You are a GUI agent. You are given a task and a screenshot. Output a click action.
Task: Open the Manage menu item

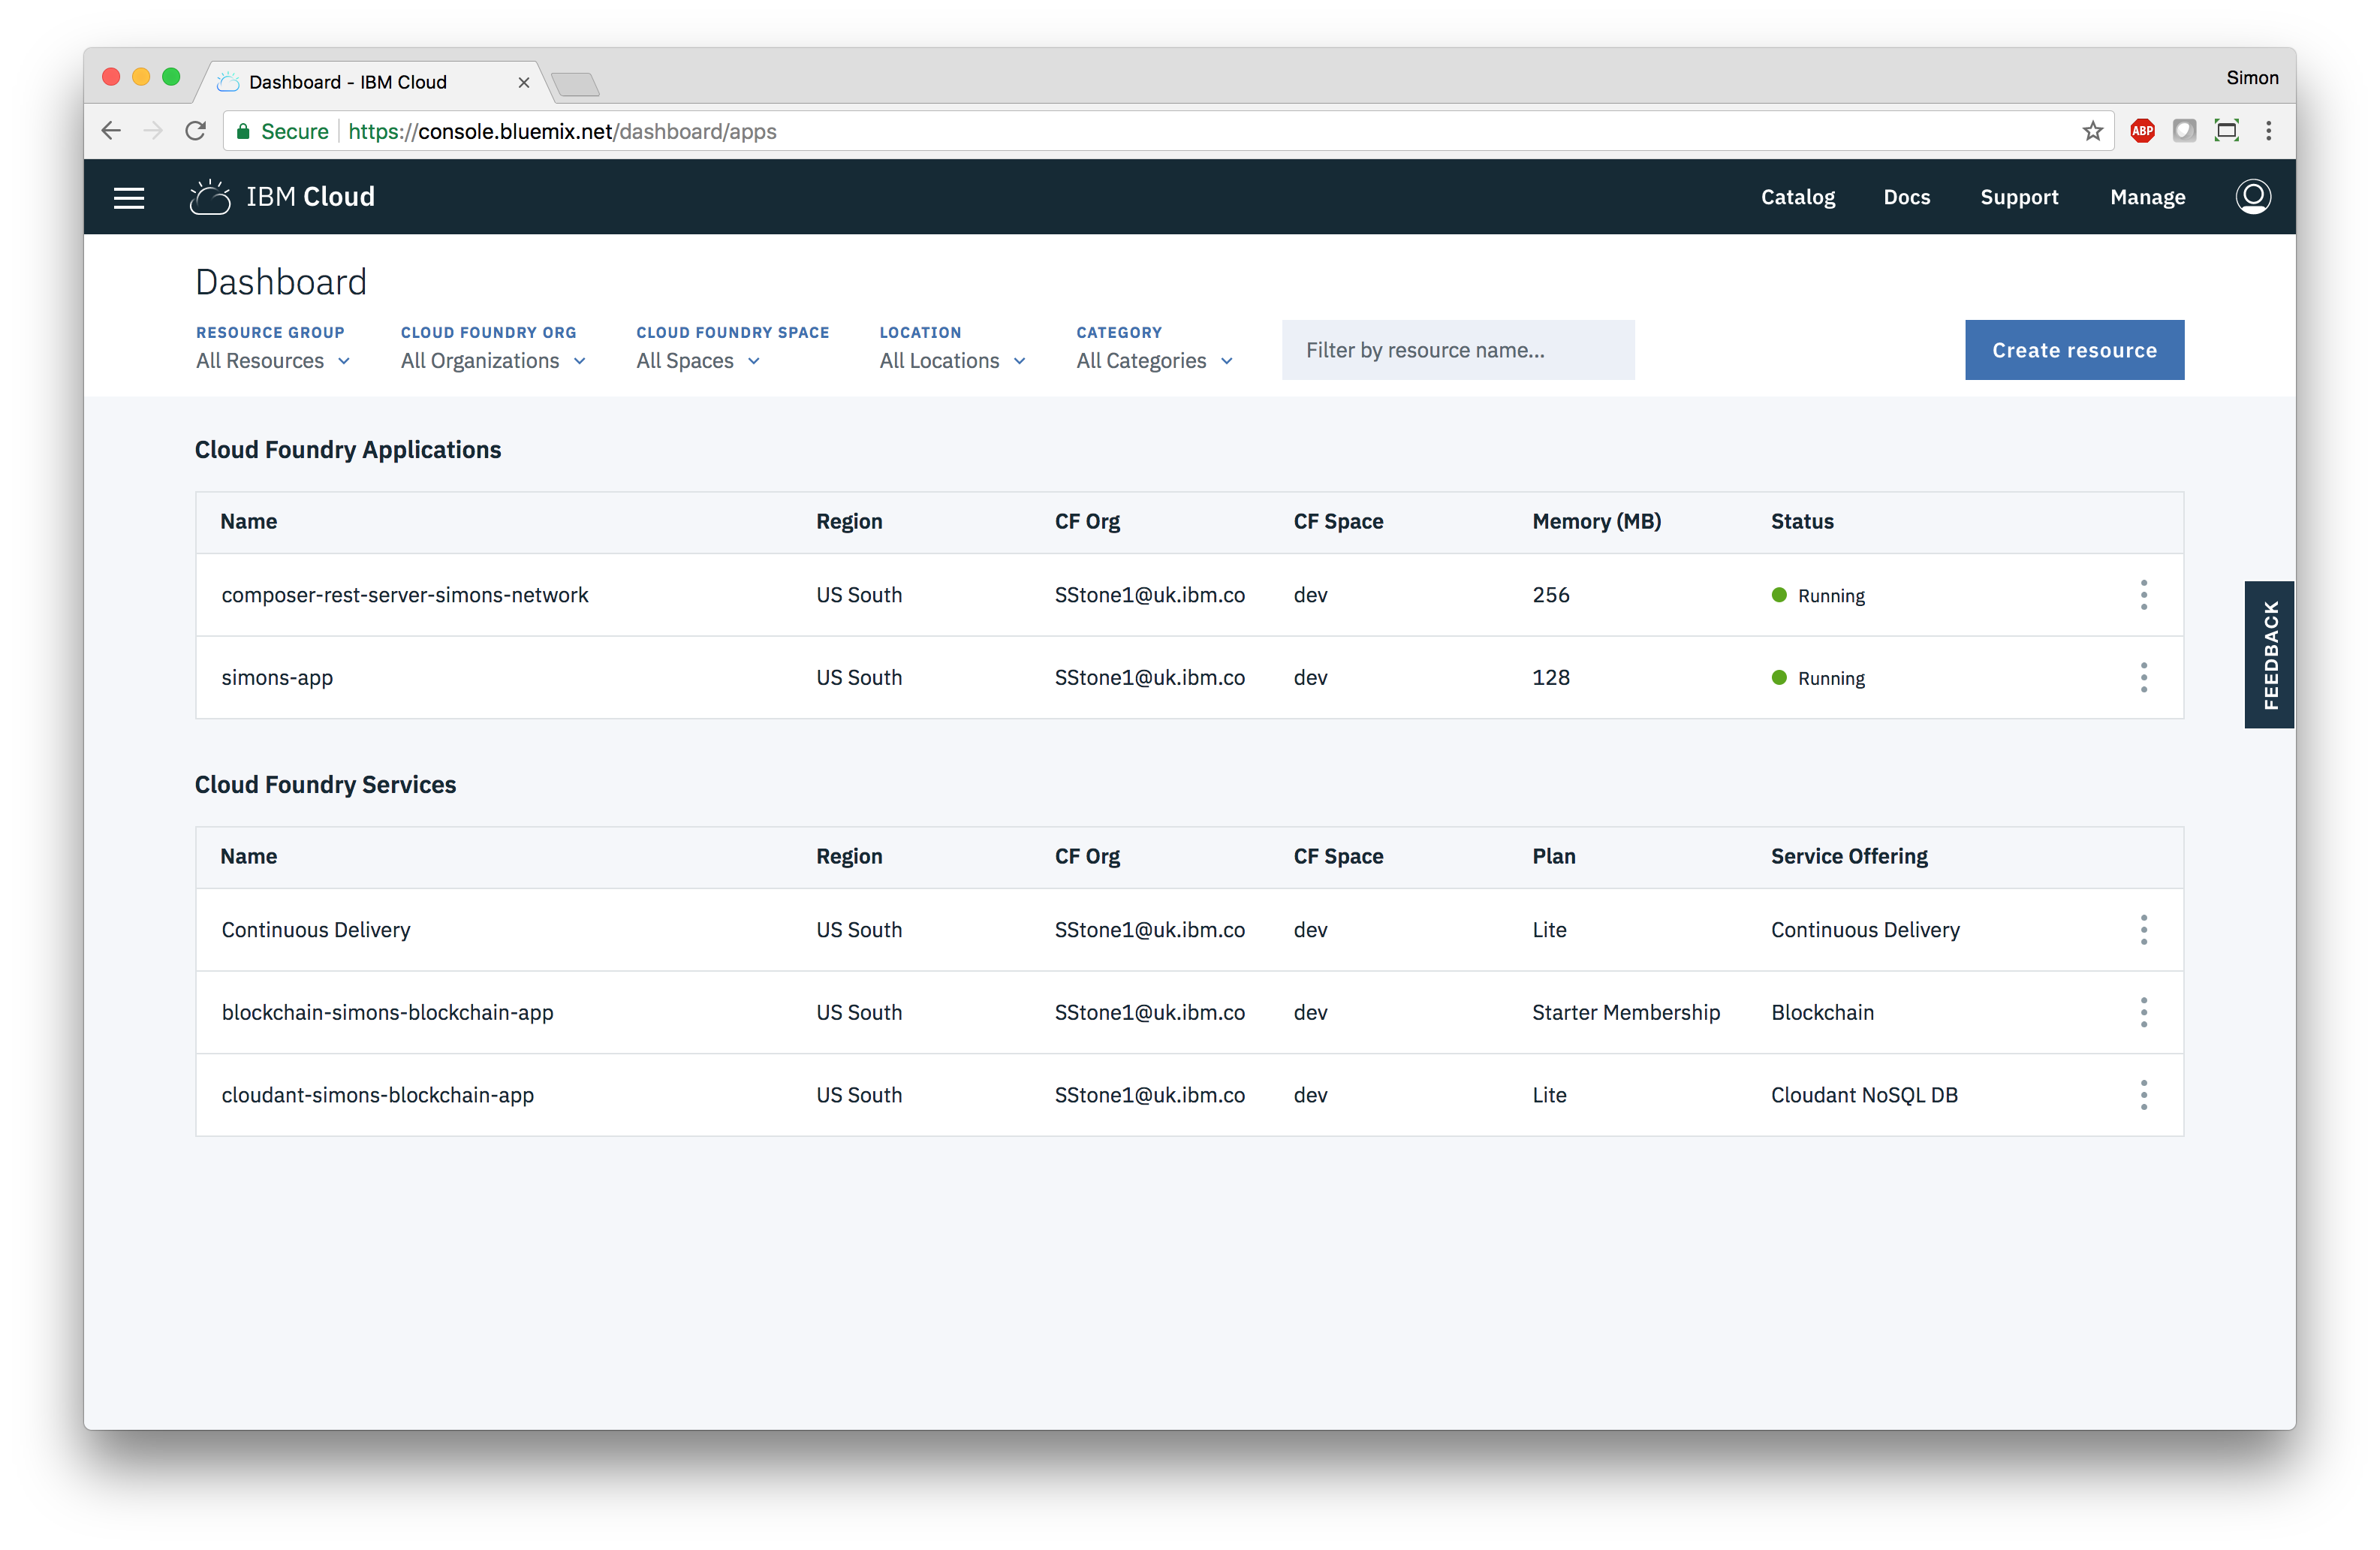(x=2147, y=197)
